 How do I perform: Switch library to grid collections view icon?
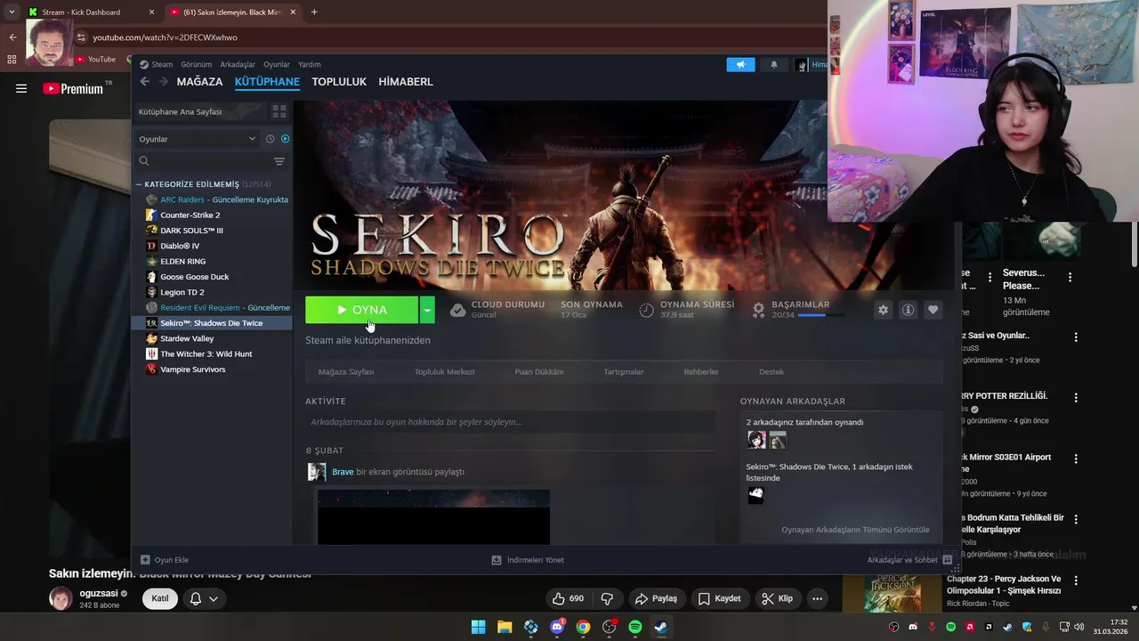279,111
